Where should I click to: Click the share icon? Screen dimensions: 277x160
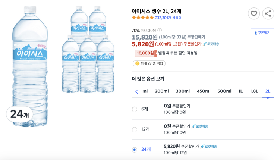(x=268, y=13)
